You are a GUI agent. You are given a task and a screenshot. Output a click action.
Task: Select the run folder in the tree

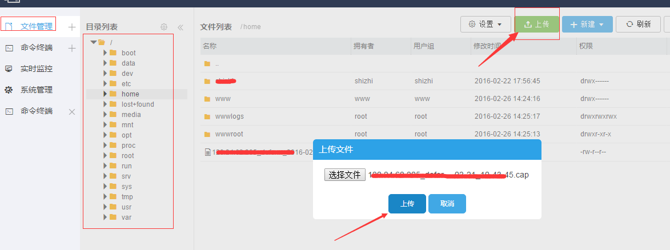tap(126, 166)
